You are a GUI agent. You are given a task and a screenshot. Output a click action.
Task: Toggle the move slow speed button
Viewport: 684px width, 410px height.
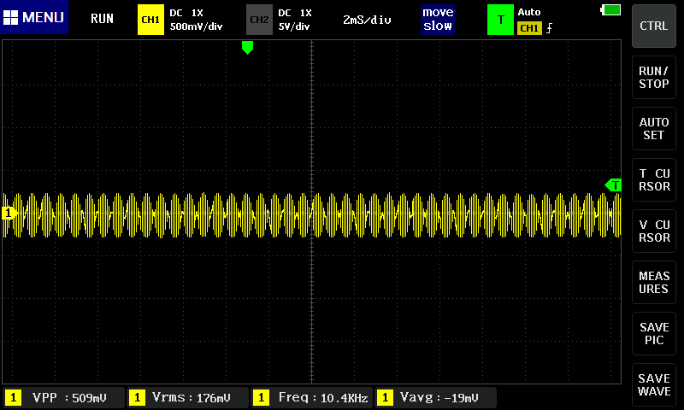[x=438, y=19]
